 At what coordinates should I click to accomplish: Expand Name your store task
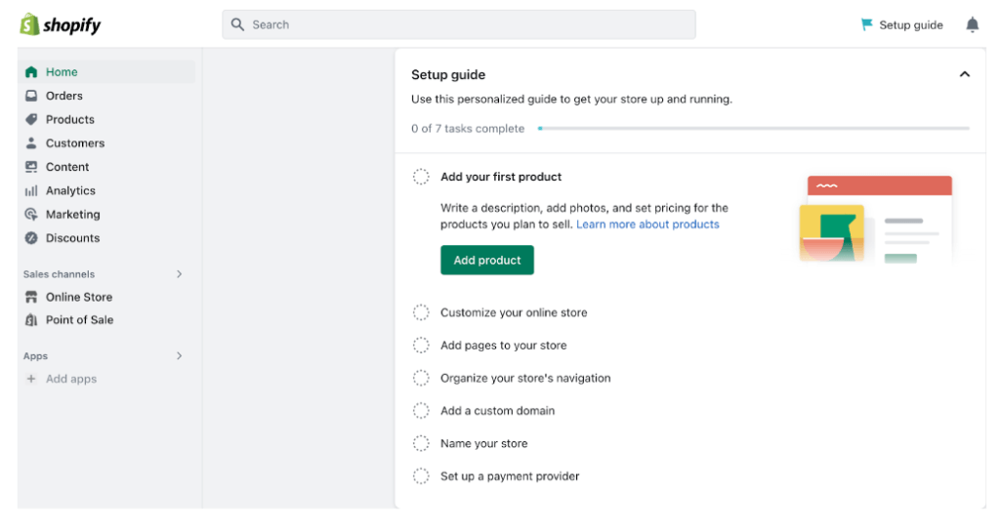pos(484,443)
